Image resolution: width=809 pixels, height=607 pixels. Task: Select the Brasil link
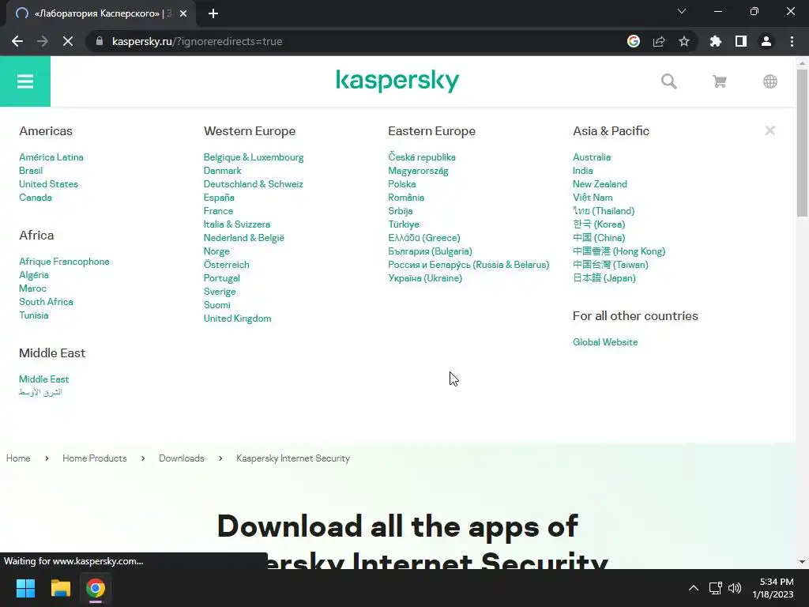(x=31, y=171)
